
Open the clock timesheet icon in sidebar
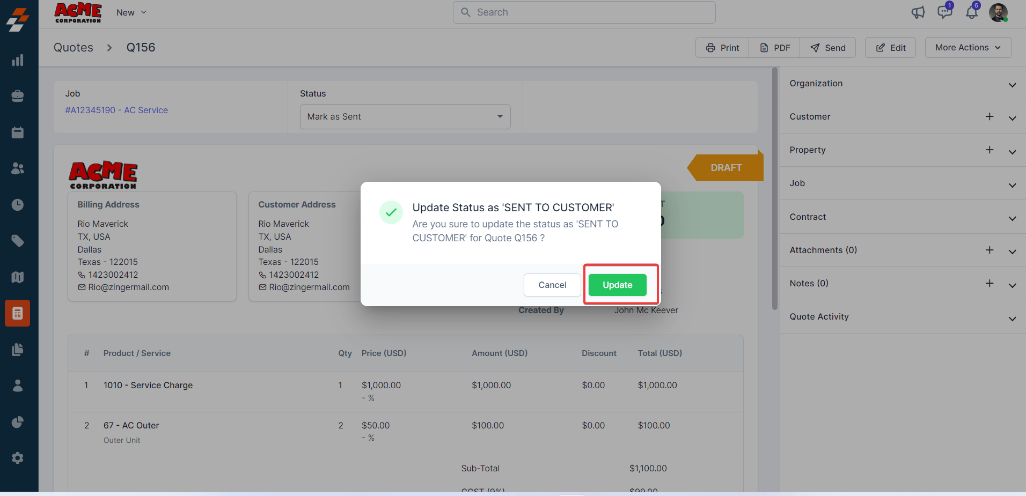(18, 205)
